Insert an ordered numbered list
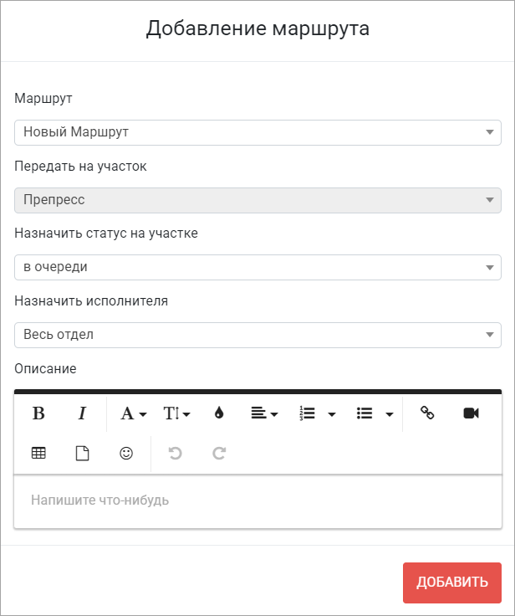This screenshot has width=515, height=616. click(307, 413)
